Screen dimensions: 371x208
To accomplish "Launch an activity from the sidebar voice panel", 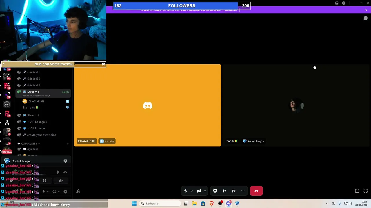I will (44, 181).
